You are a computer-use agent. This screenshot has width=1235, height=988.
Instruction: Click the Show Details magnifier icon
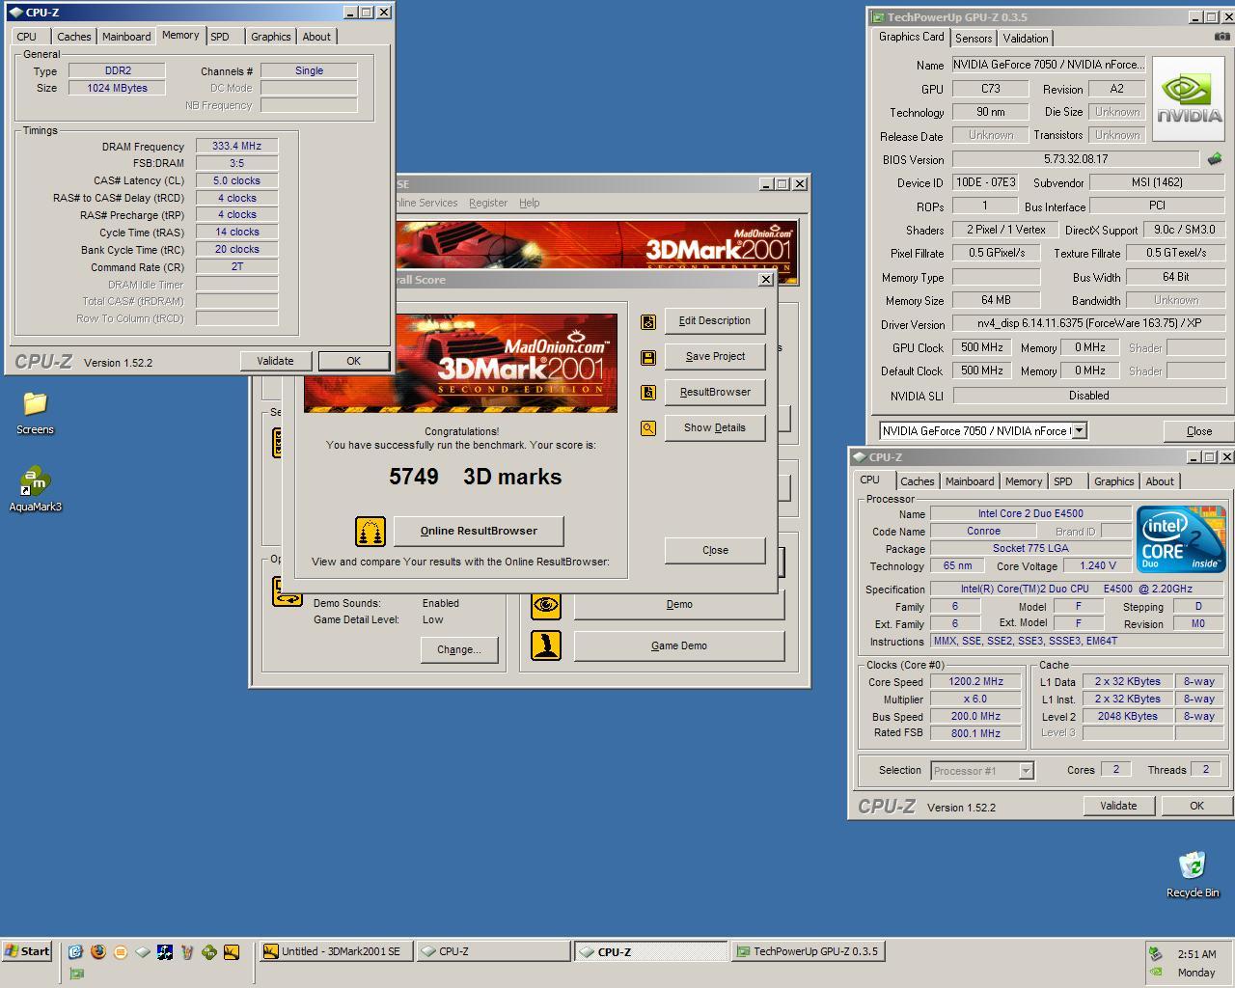tap(648, 428)
